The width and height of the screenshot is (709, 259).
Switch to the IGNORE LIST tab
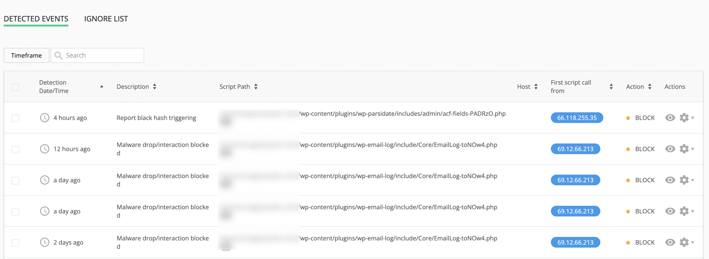point(106,19)
